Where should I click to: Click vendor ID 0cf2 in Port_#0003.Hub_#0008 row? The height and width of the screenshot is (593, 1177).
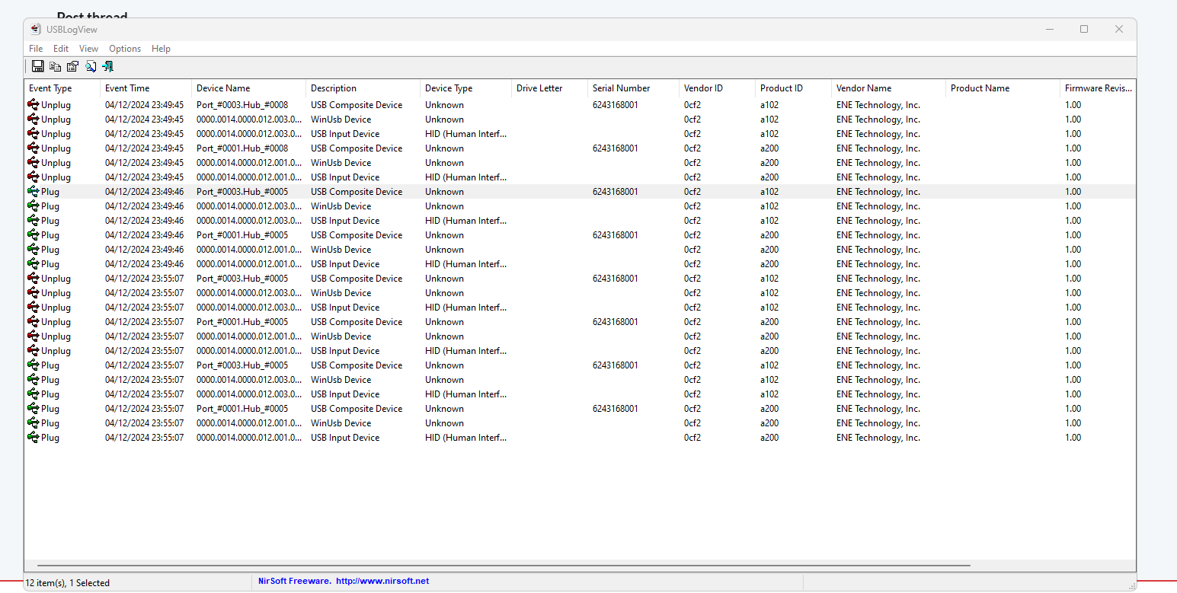(x=692, y=105)
